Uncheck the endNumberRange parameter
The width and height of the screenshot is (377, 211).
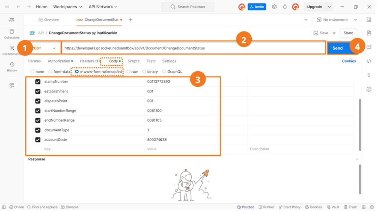coord(38,120)
